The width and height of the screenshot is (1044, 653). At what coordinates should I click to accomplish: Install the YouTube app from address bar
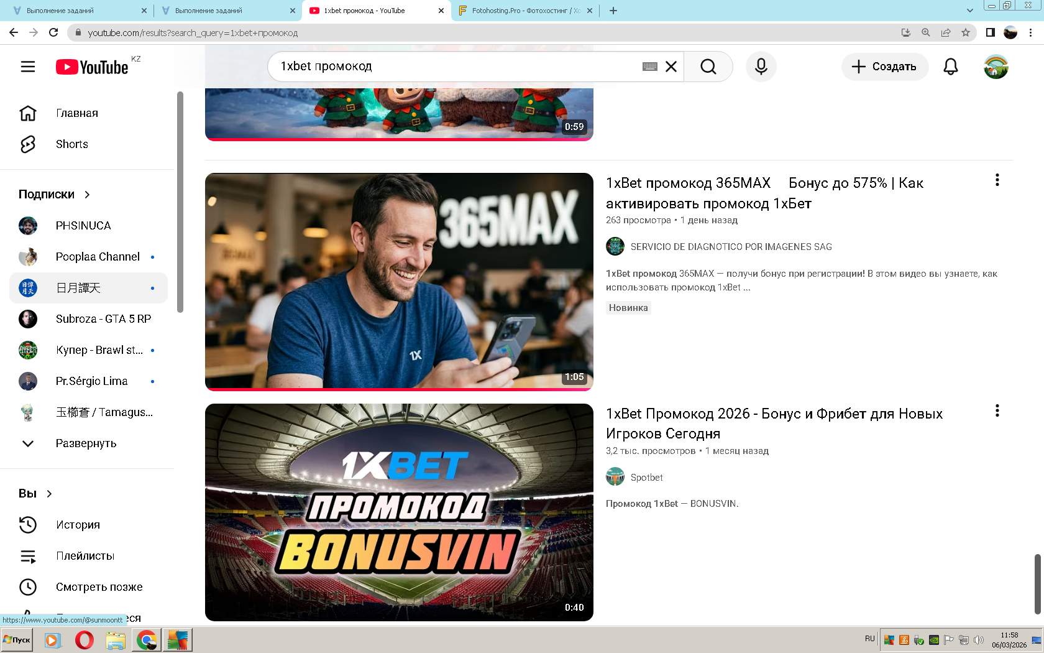[x=906, y=32]
